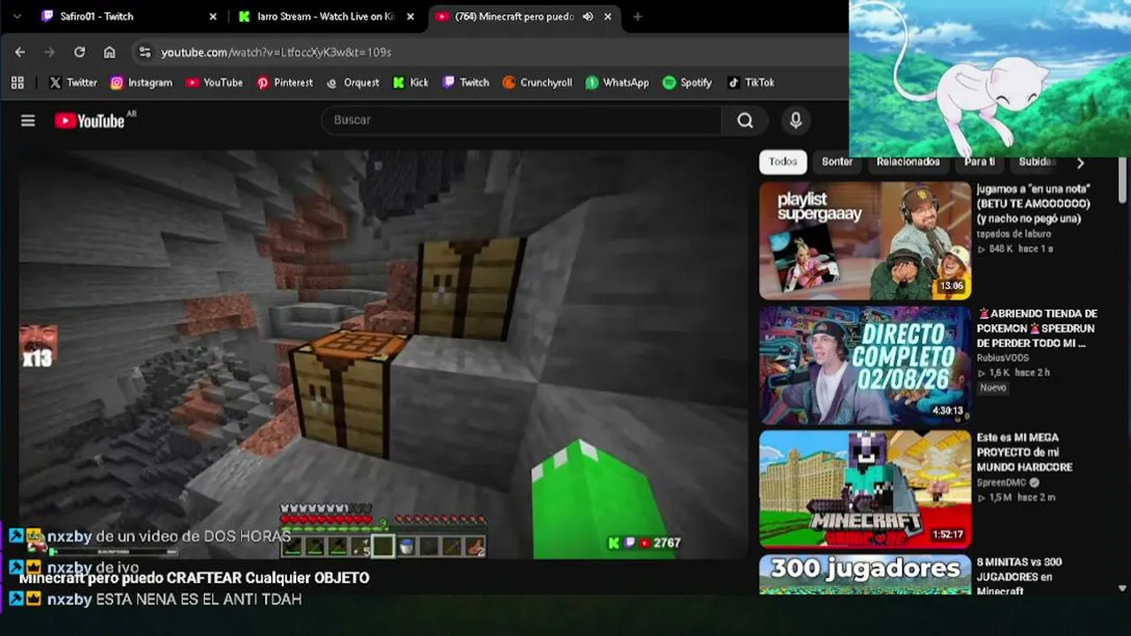Select the Todos filter chip
This screenshot has height=636, width=1131.
783,162
